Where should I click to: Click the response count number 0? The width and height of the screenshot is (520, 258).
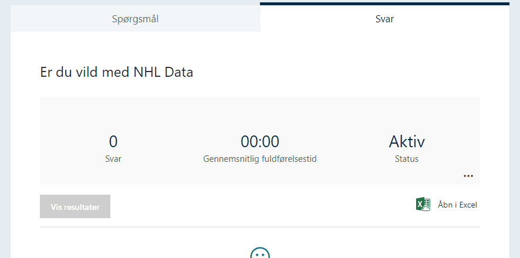click(x=113, y=141)
